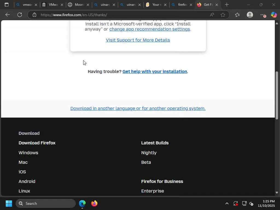Activate the Read aloud icon in address bar

[212, 15]
